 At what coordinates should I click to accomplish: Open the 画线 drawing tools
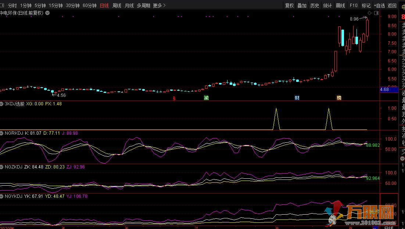(341, 6)
